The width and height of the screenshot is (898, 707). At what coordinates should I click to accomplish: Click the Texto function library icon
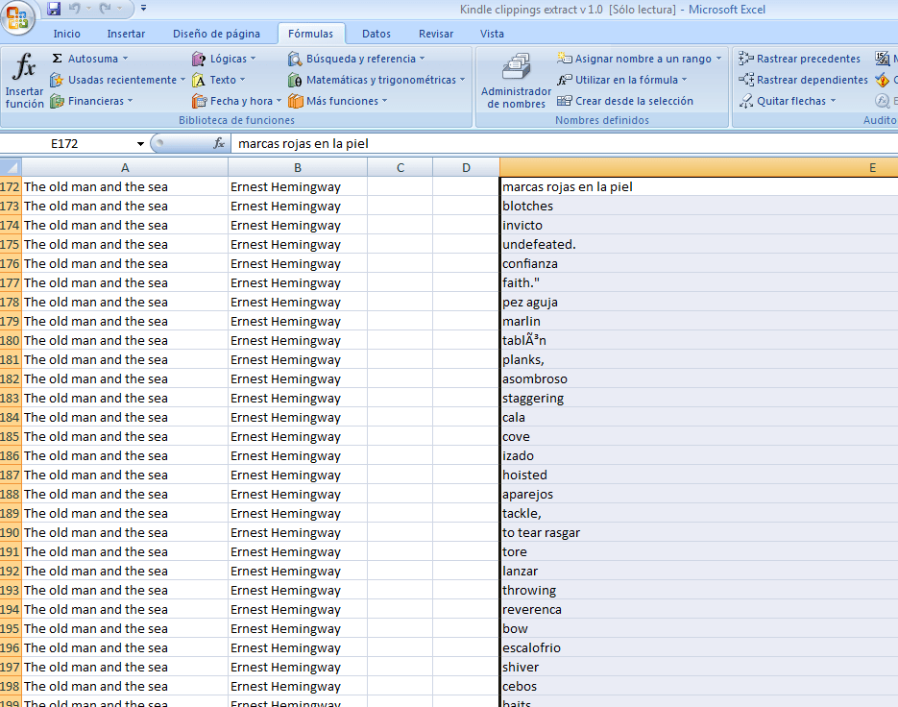click(x=198, y=80)
